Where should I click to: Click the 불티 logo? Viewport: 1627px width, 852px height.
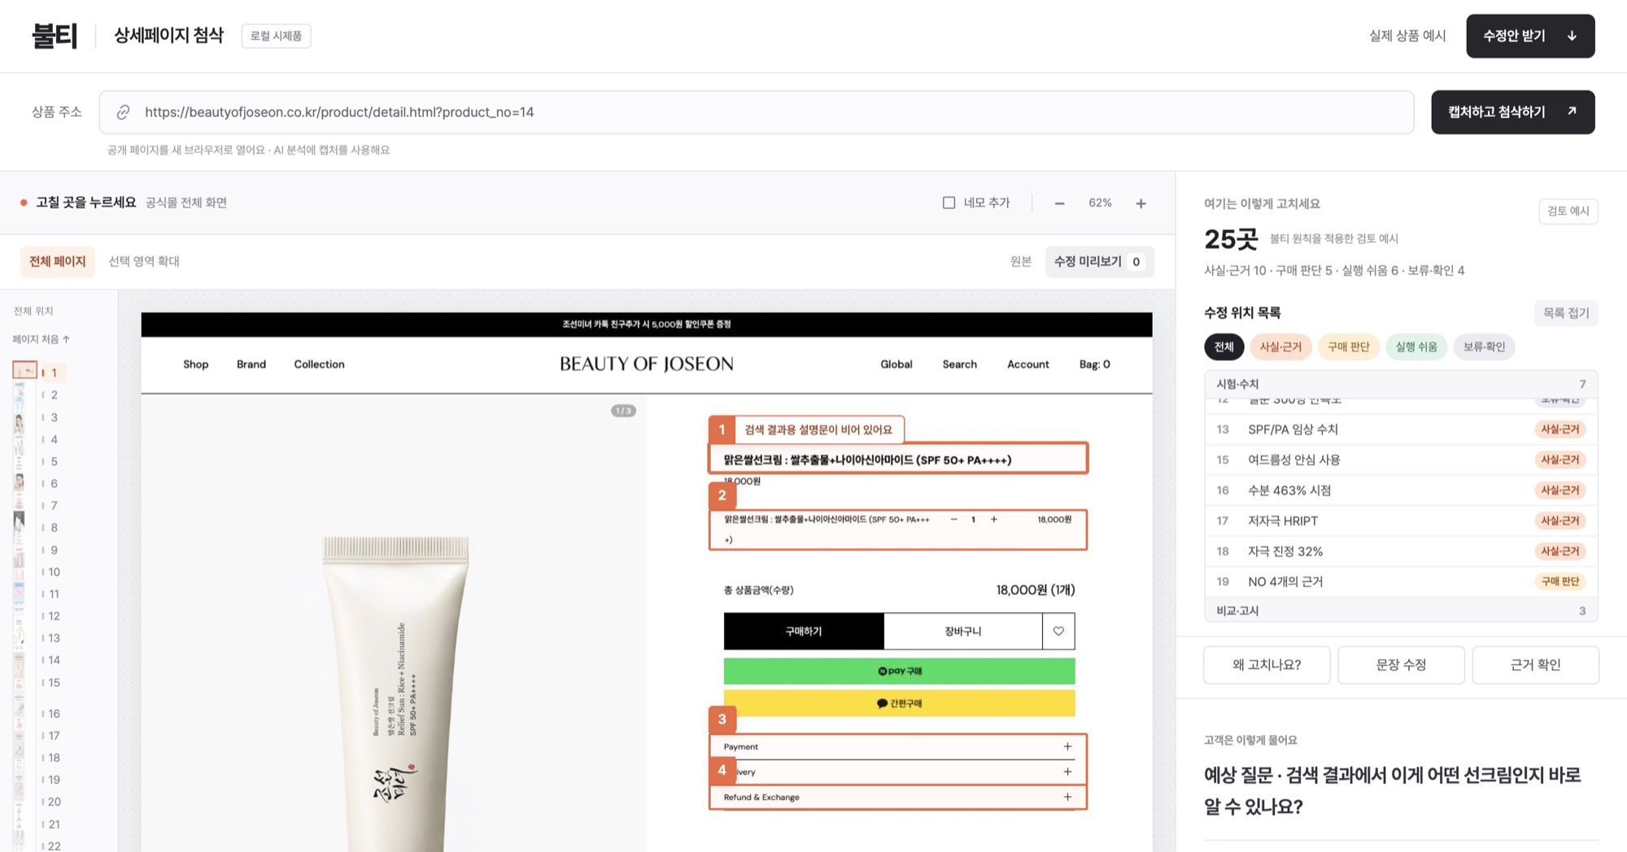[54, 36]
